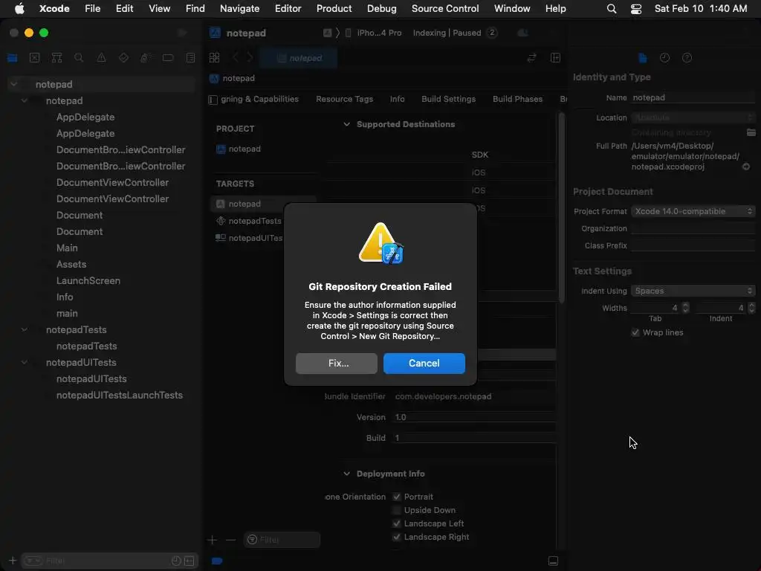Select the LaunchScreen file
The width and height of the screenshot is (761, 571).
(88, 280)
